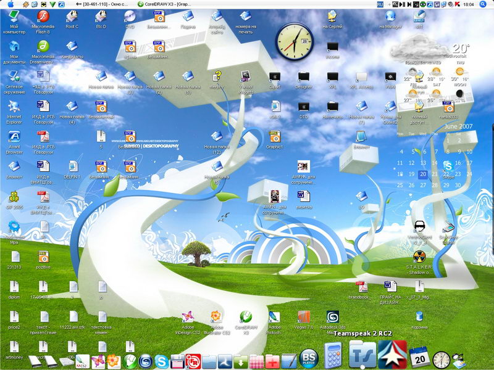The width and height of the screenshot is (494, 370).
Task: Select the 231313 file icon
Action: click(x=14, y=260)
